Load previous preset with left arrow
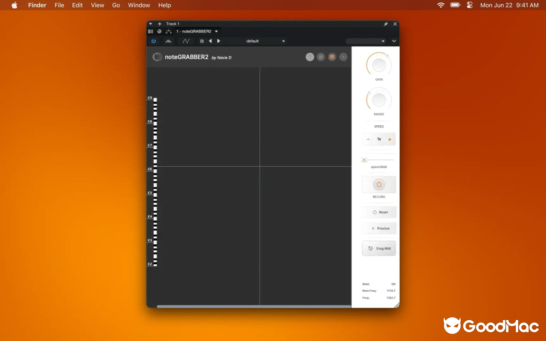 tap(210, 41)
